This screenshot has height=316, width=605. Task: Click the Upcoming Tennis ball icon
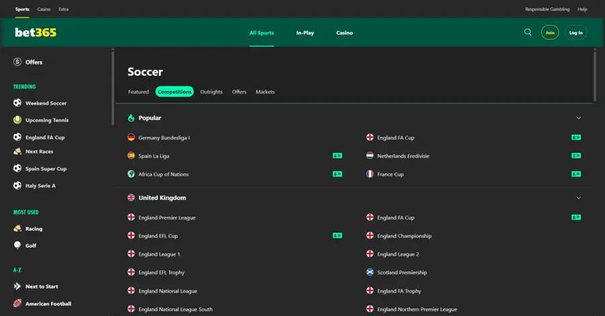point(17,119)
